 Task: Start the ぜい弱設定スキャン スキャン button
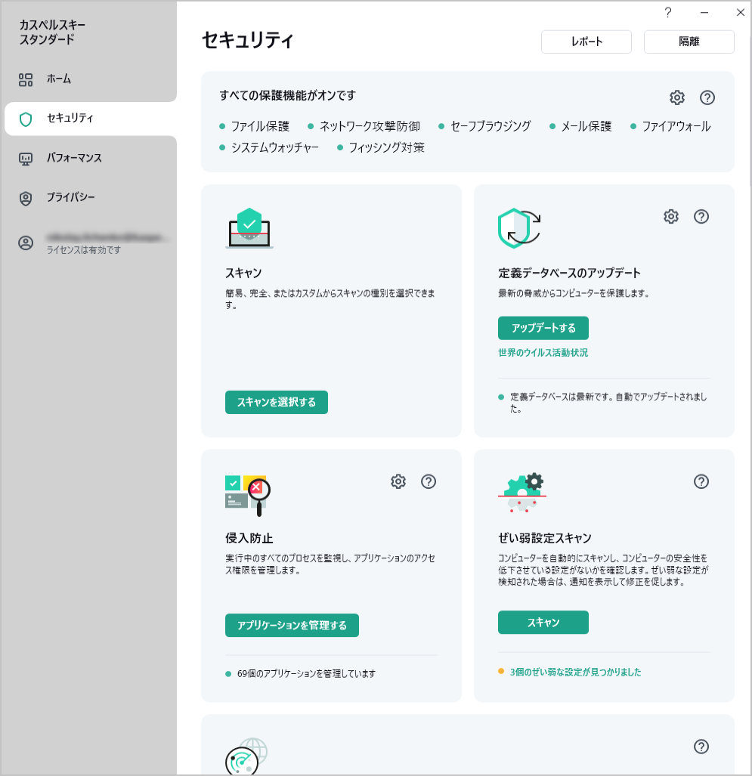tap(543, 623)
